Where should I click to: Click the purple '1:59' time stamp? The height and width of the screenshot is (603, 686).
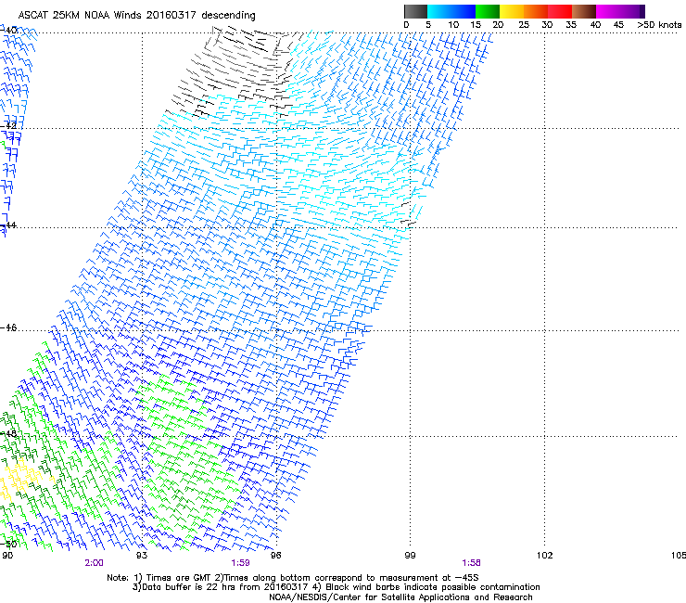point(241,563)
